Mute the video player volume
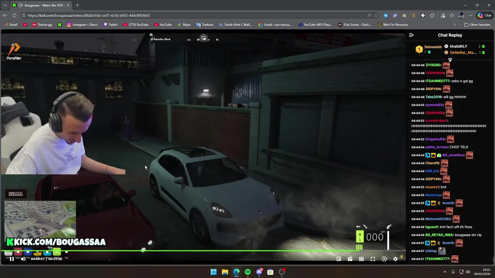Screen dimensions: 495x278 [x=23, y=259]
